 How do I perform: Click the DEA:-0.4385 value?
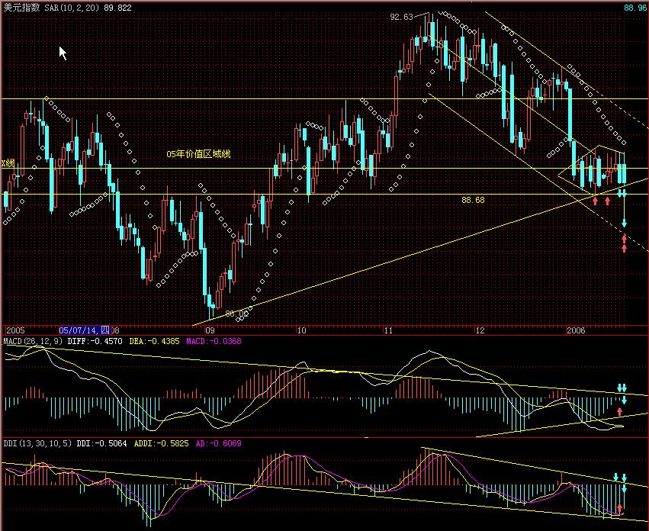click(x=154, y=341)
